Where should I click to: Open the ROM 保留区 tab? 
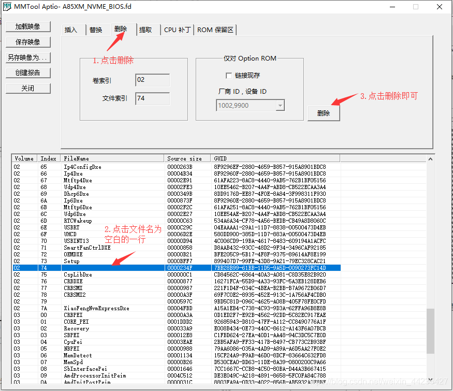point(215,30)
